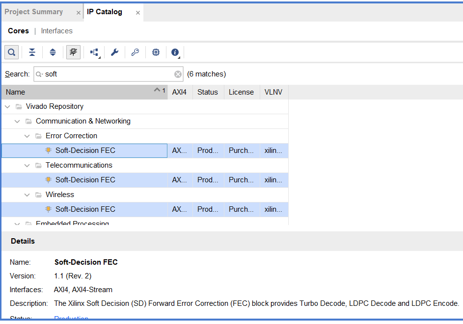This screenshot has height=324, width=463.
Task: Sort by the Name column header
Action: click(85, 92)
